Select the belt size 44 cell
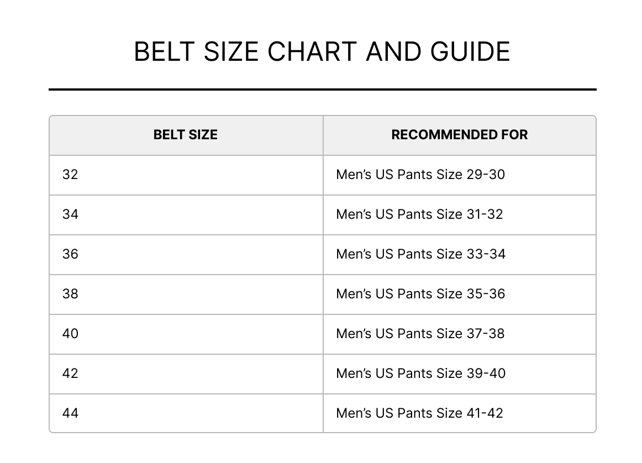Image resolution: width=642 pixels, height=463 pixels. pos(70,413)
